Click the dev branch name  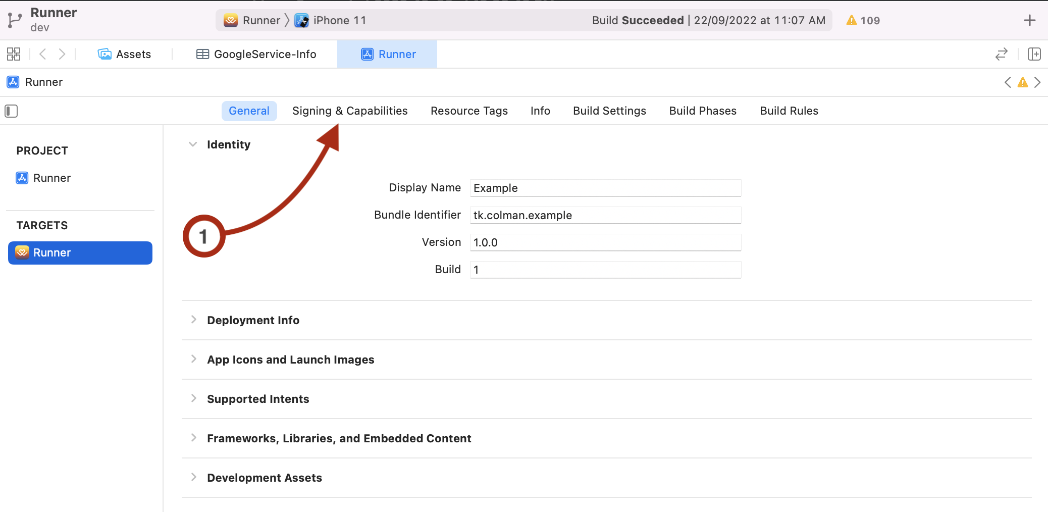[x=40, y=28]
